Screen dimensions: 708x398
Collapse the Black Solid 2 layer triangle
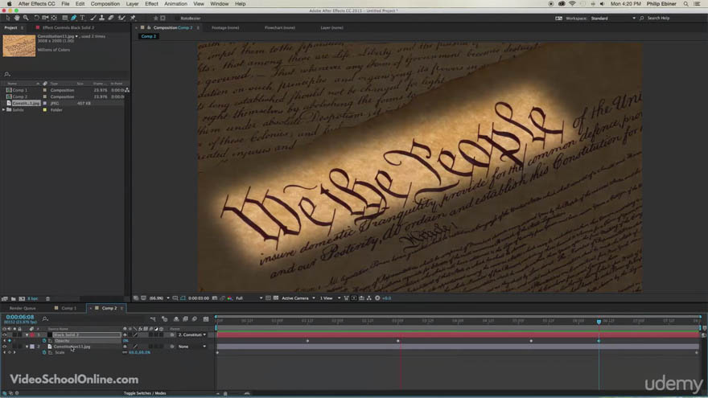coord(27,334)
